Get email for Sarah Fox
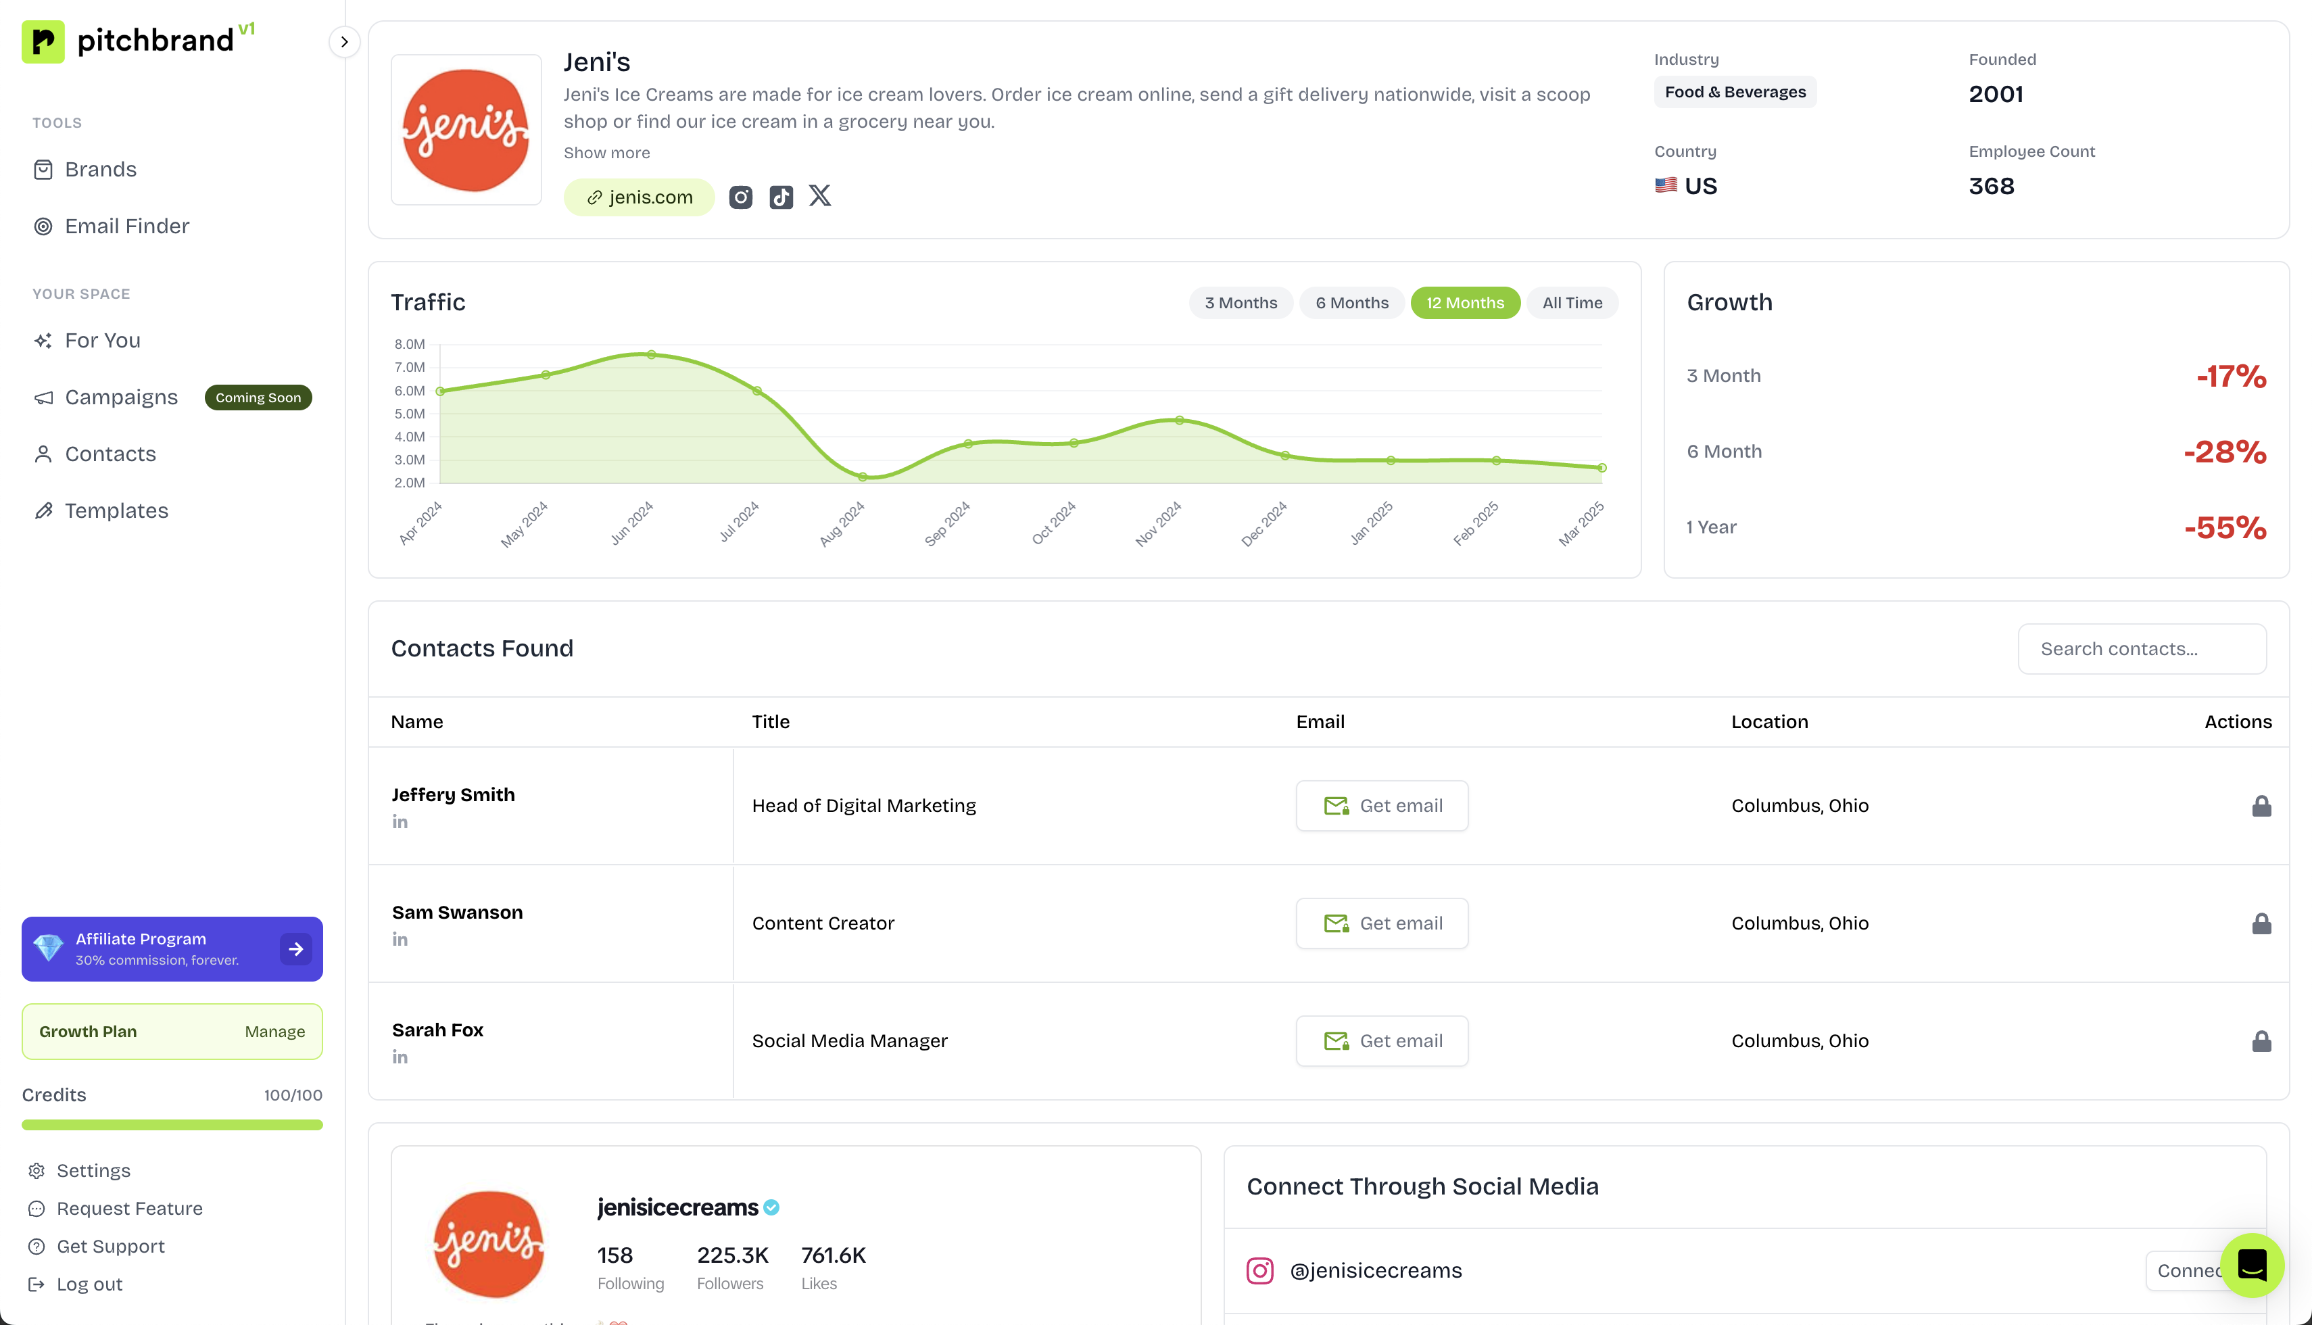 [1382, 1041]
